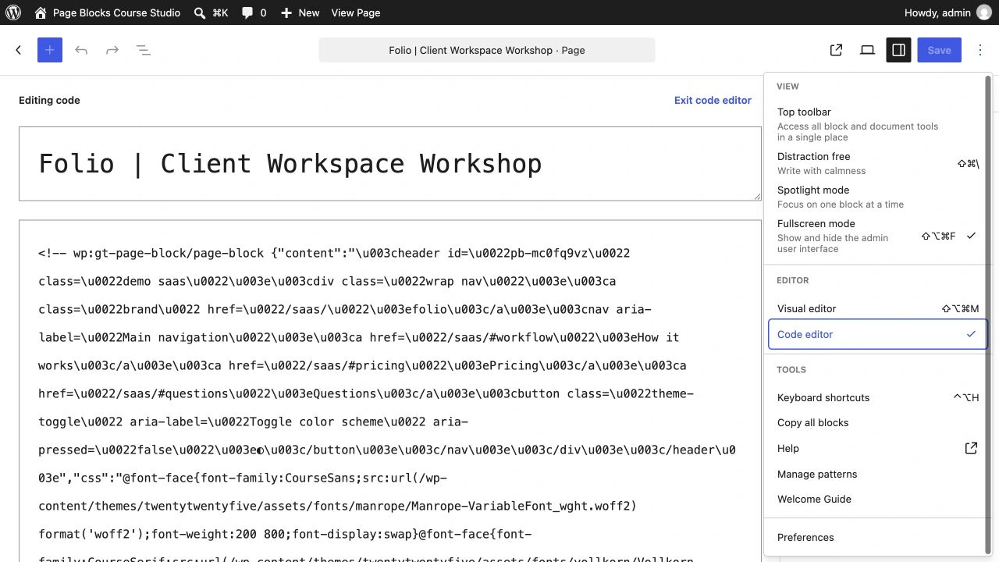Click Exit code editor
This screenshot has width=999, height=562.
(x=713, y=100)
